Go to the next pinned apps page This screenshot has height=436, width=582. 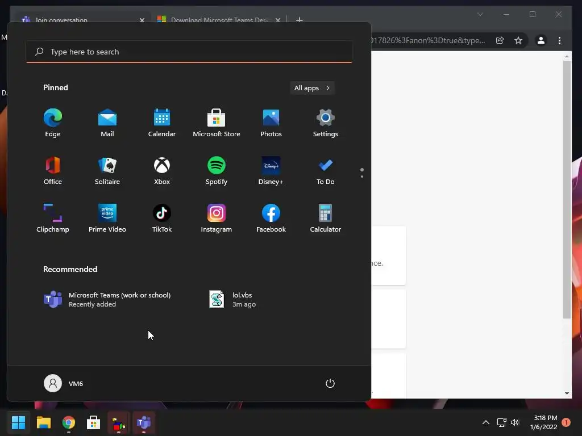362,177
